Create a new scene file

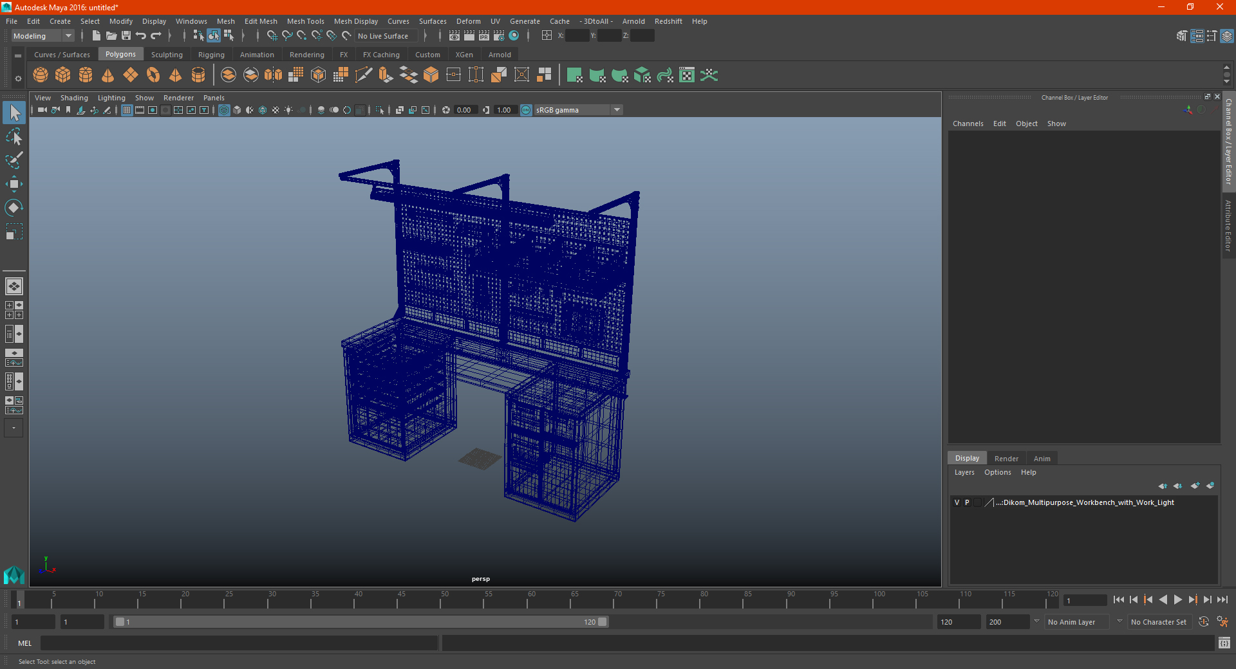pos(96,36)
